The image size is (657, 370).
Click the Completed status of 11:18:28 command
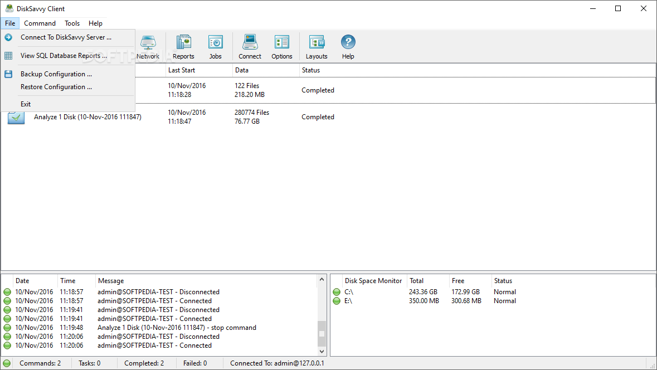[318, 90]
